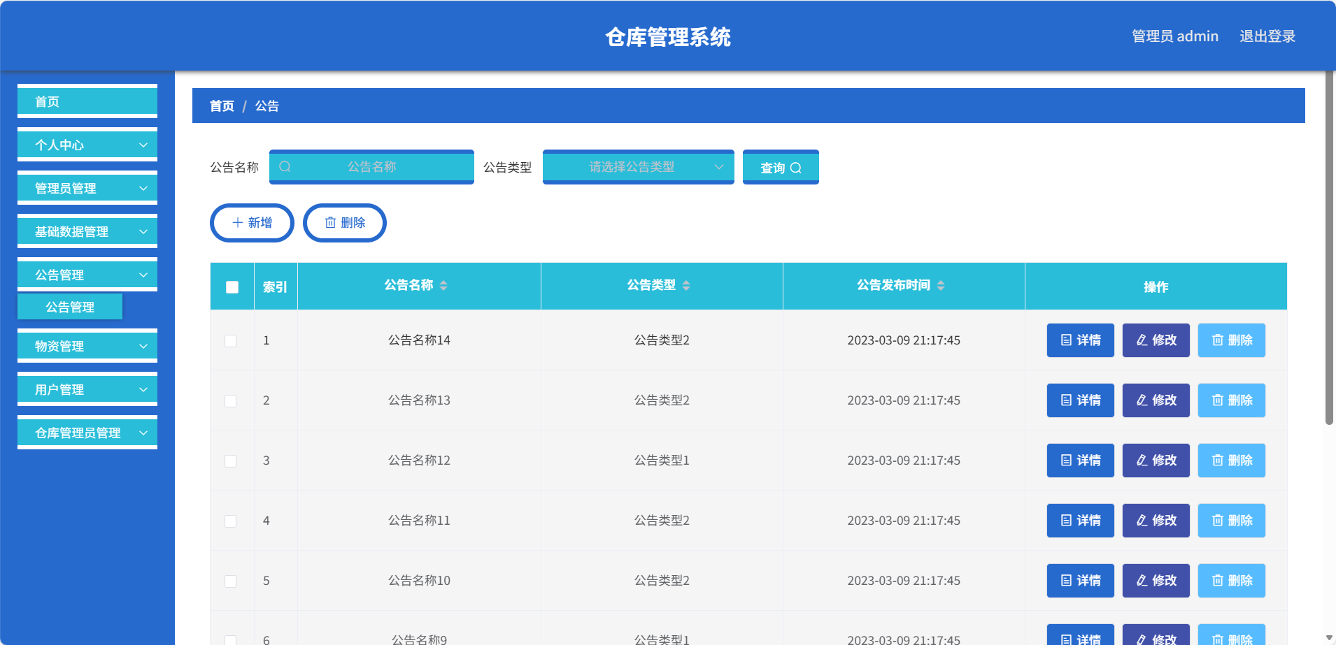
Task: Expand the 个人中心 sidebar menu
Action: [x=87, y=145]
